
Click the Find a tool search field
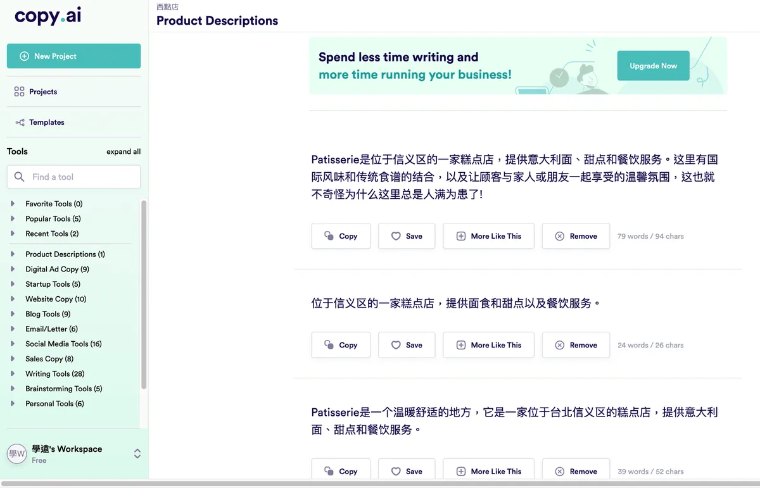[x=73, y=177]
